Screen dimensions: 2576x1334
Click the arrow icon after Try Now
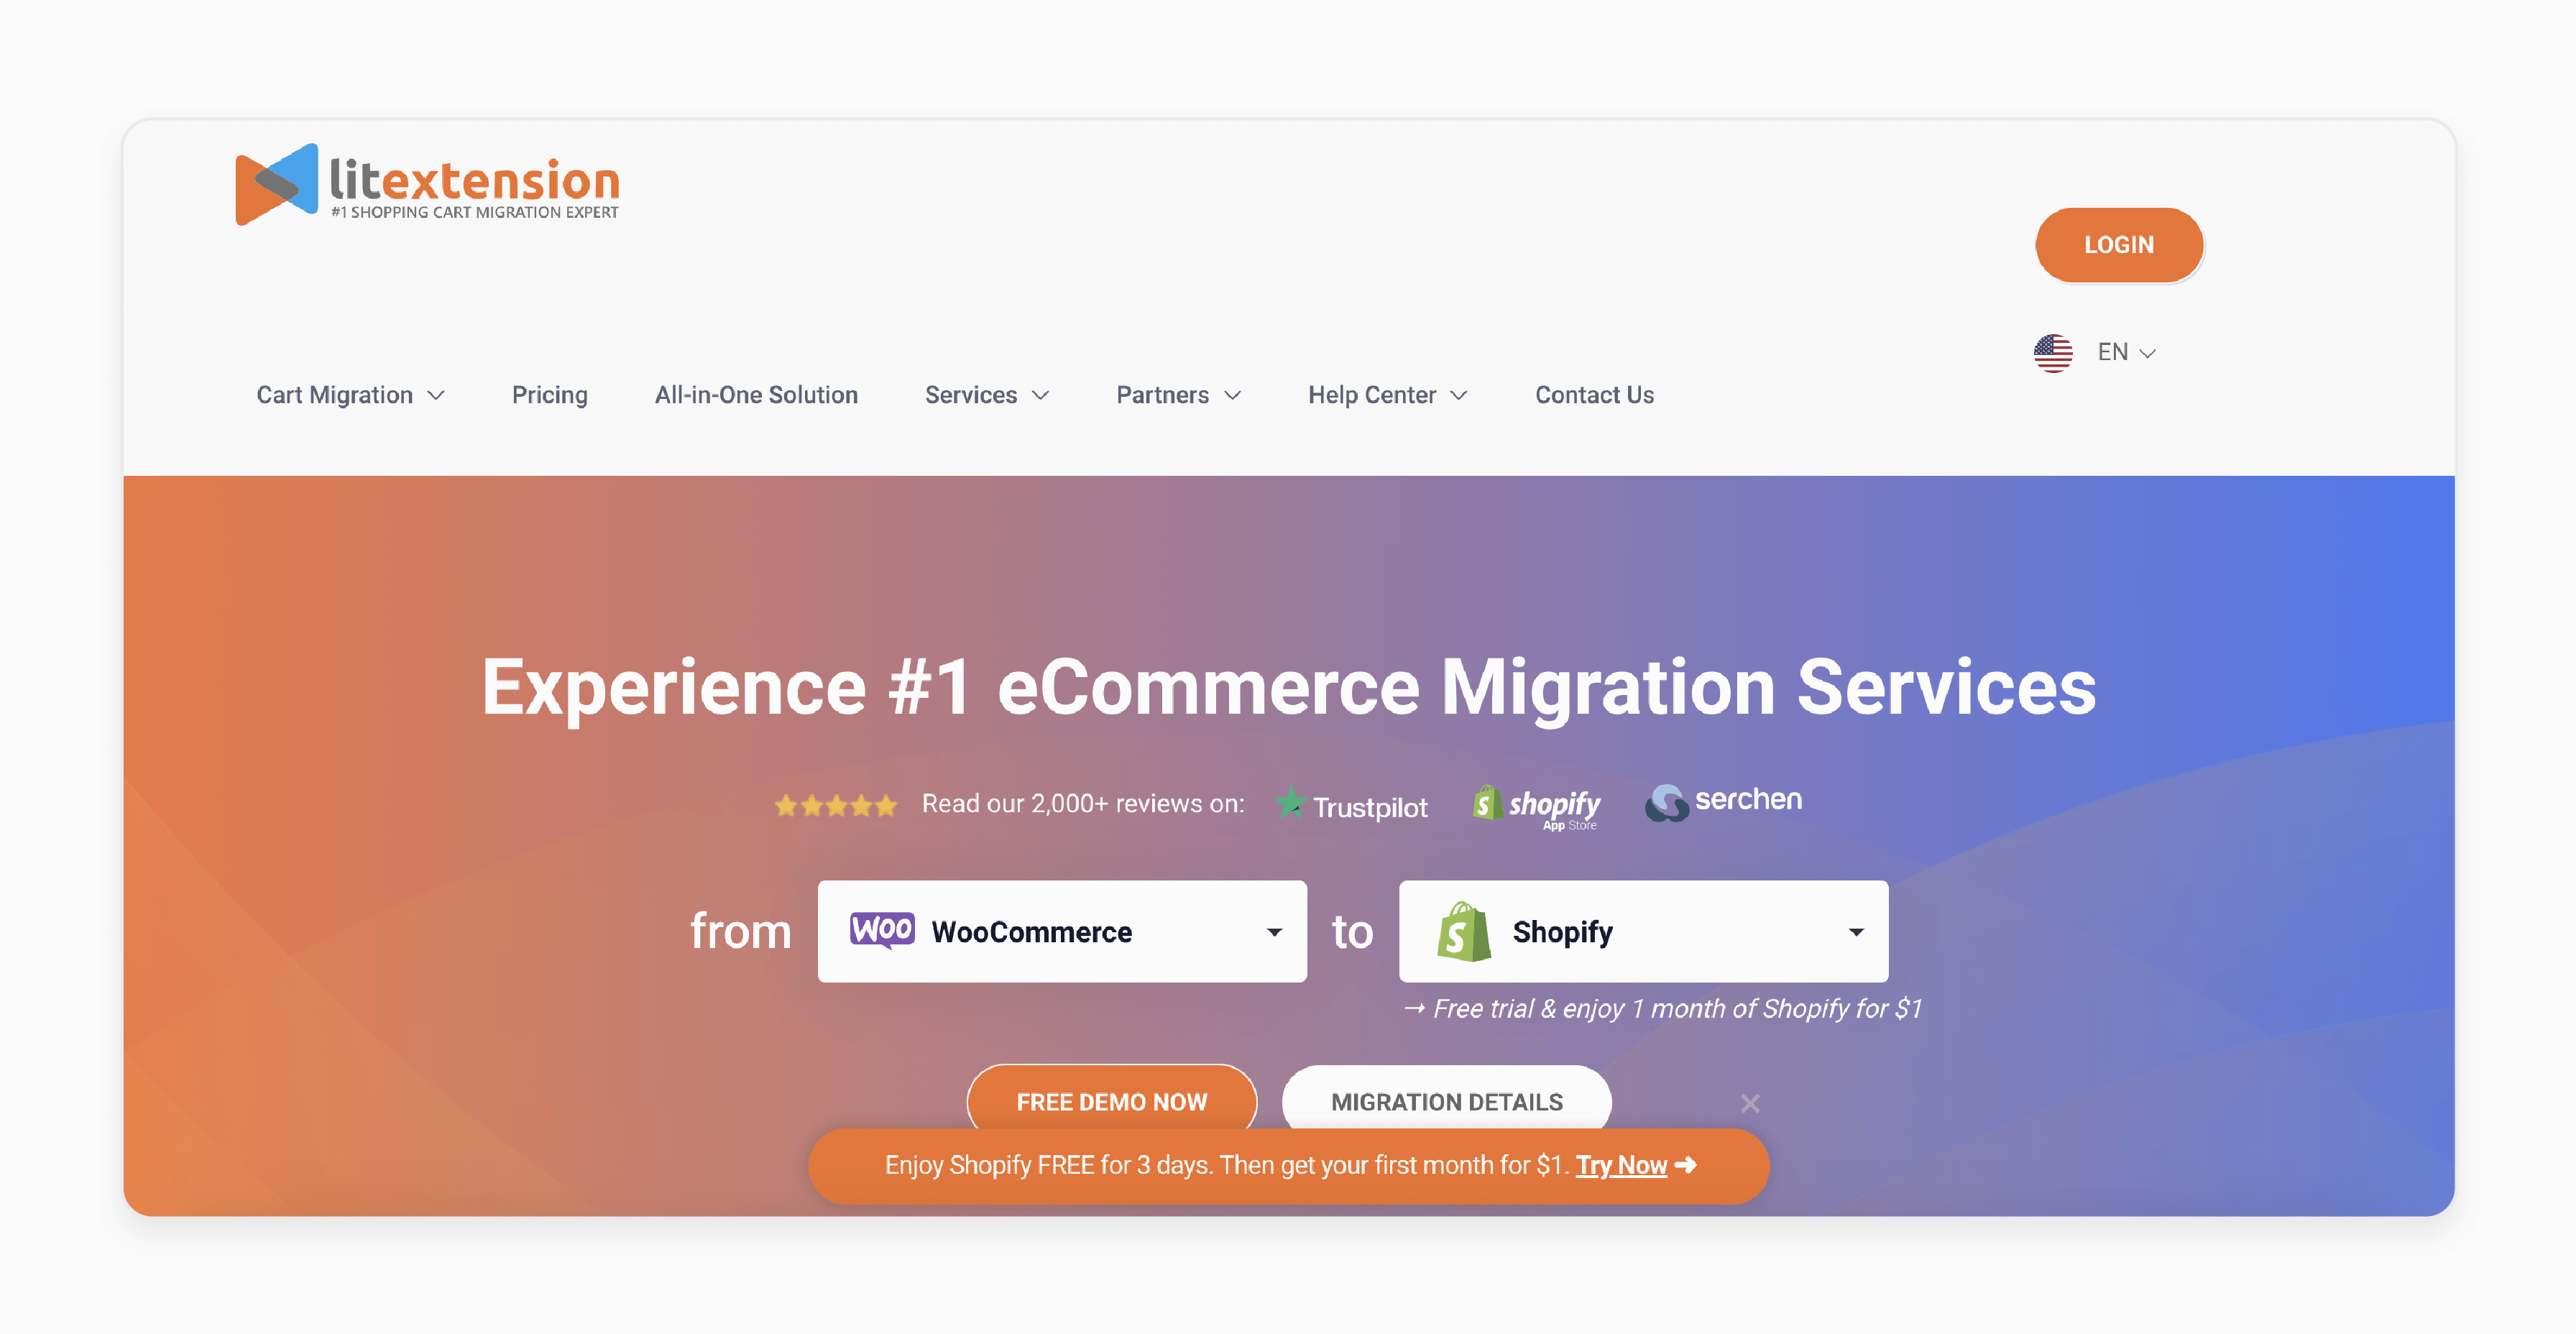pyautogui.click(x=1686, y=1165)
